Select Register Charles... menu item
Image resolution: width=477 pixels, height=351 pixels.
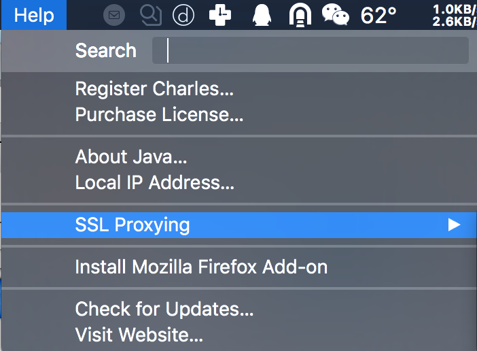point(154,89)
